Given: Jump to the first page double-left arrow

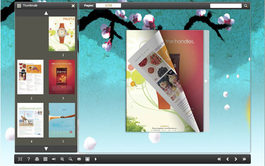Looking at the screenshot, I should point(219,159).
